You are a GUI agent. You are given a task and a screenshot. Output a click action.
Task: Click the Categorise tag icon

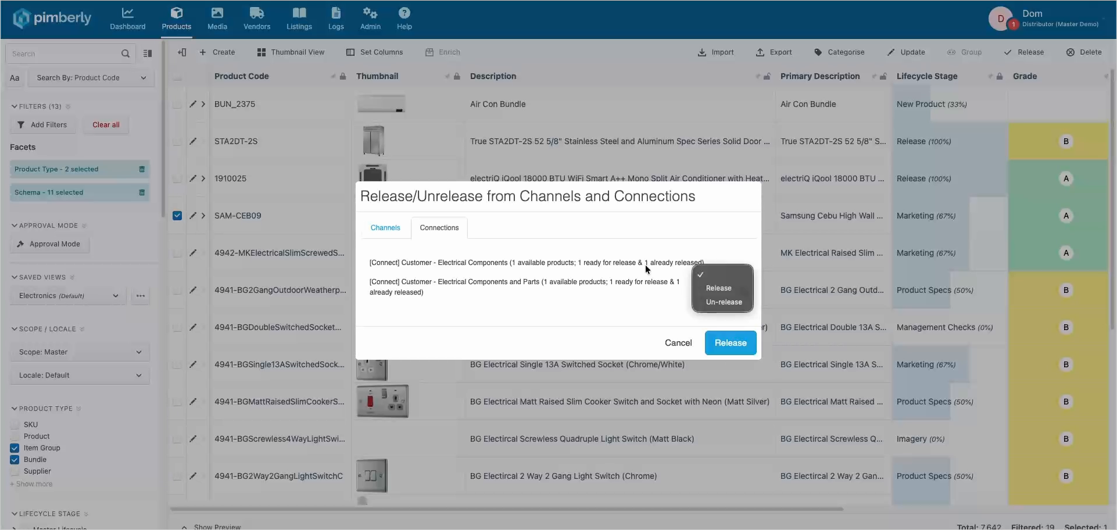pos(818,52)
